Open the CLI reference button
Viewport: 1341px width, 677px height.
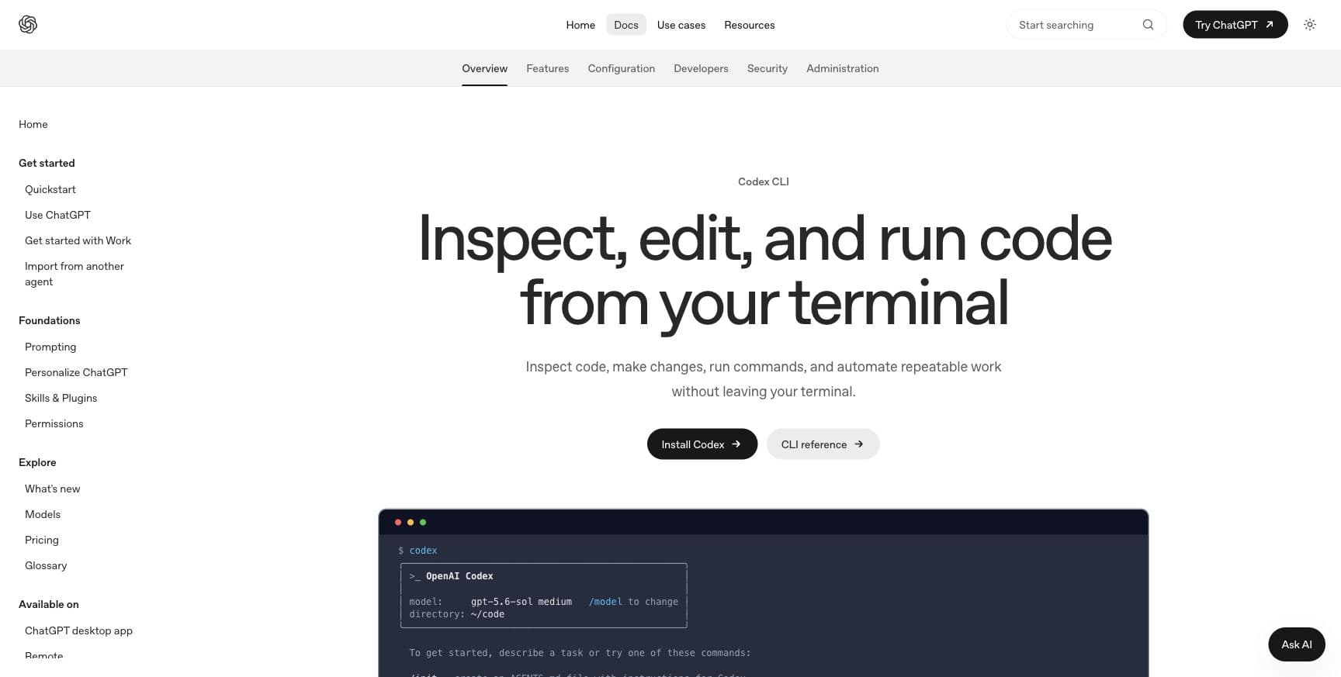tap(823, 444)
